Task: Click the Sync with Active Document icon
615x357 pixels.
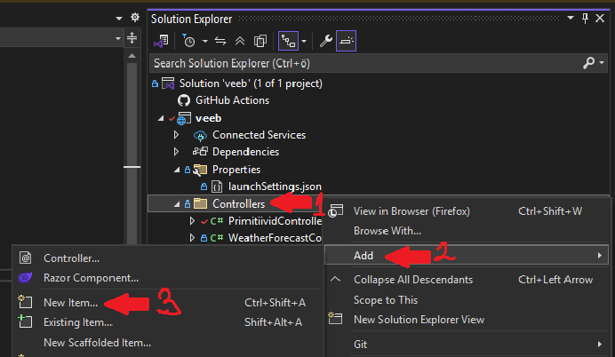Action: [x=222, y=41]
